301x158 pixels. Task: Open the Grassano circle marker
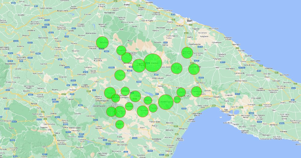[x=125, y=91]
